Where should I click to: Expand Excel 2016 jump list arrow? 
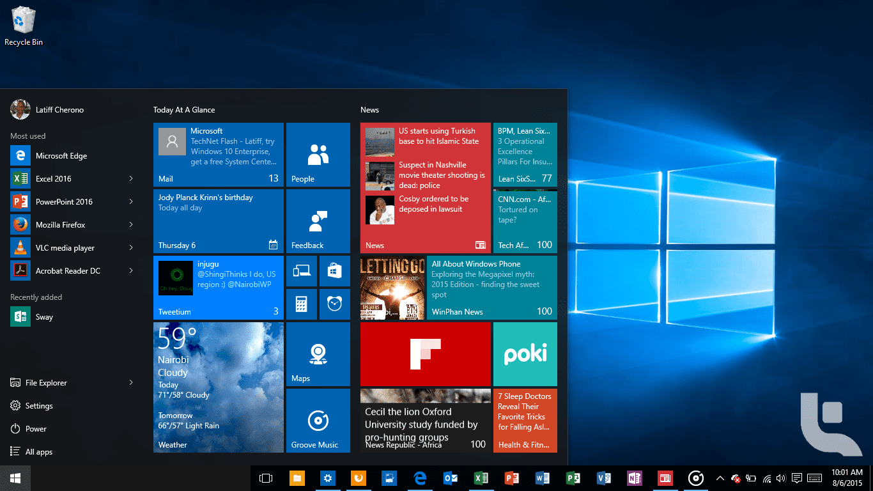click(131, 178)
